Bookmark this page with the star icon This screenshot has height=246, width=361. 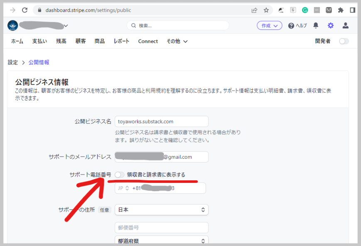click(x=266, y=10)
